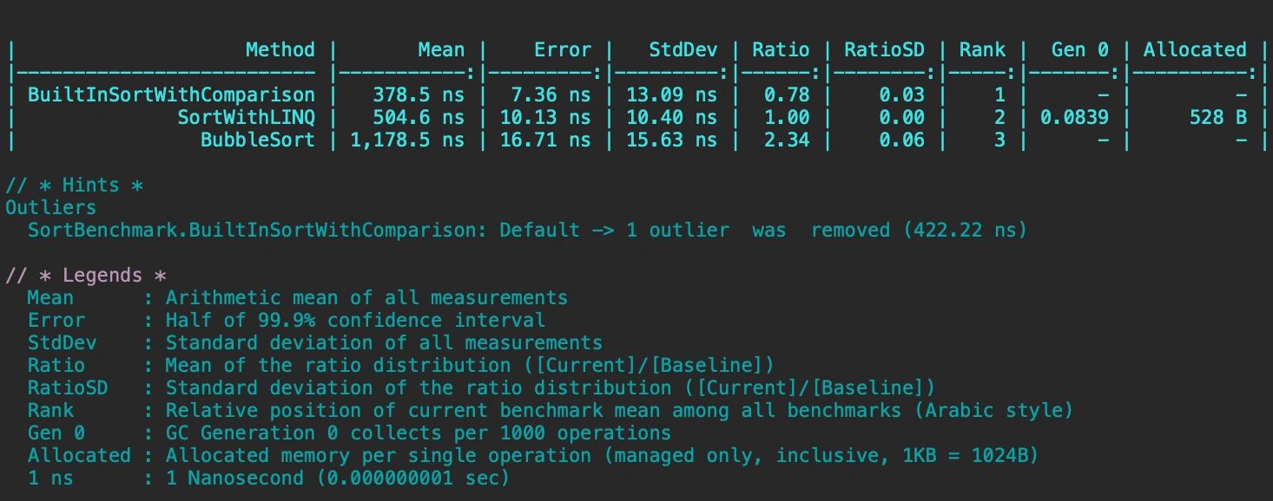Click the StdDev column header

point(683,50)
